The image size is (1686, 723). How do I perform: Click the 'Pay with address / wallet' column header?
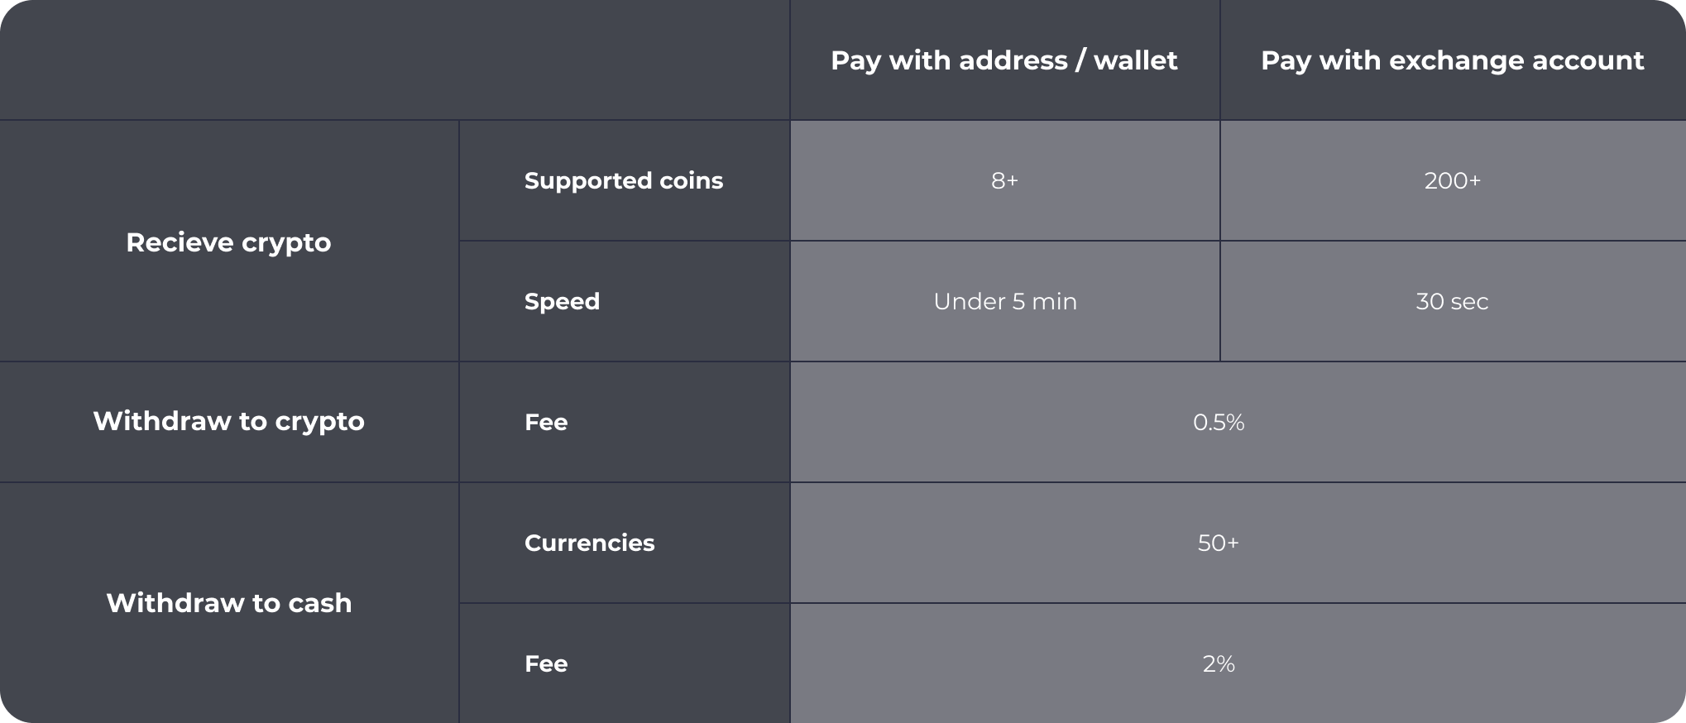(1003, 60)
